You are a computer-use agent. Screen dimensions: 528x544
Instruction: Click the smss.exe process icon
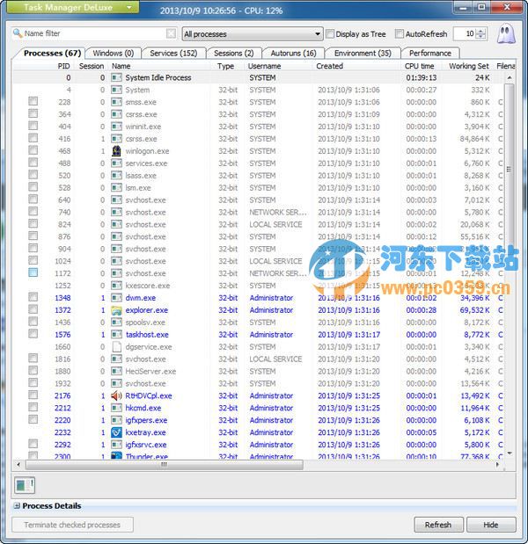tap(116, 102)
